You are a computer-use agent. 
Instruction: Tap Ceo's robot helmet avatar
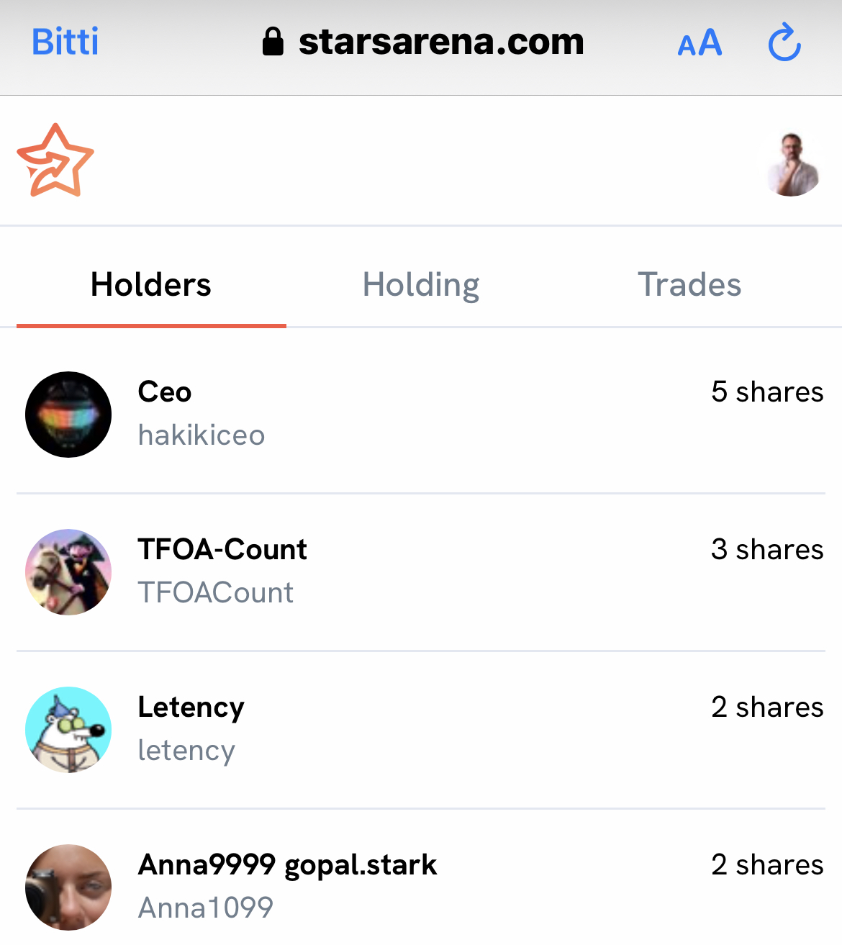(x=68, y=415)
